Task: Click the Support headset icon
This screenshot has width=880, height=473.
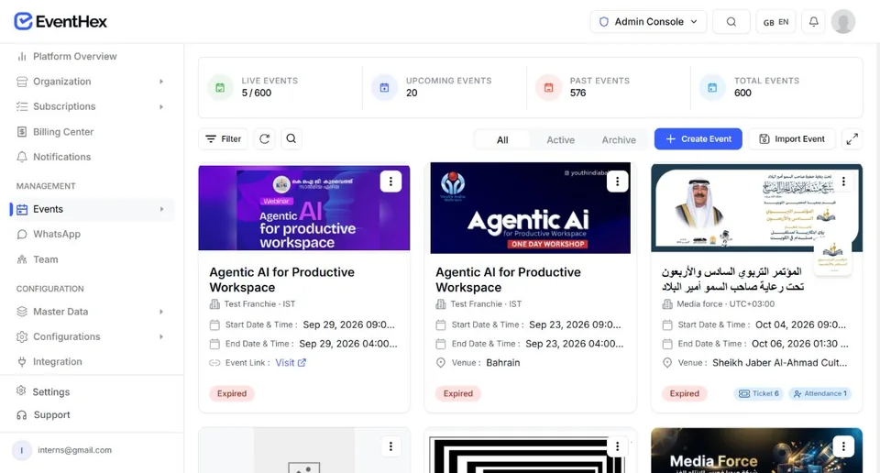Action: click(x=22, y=415)
